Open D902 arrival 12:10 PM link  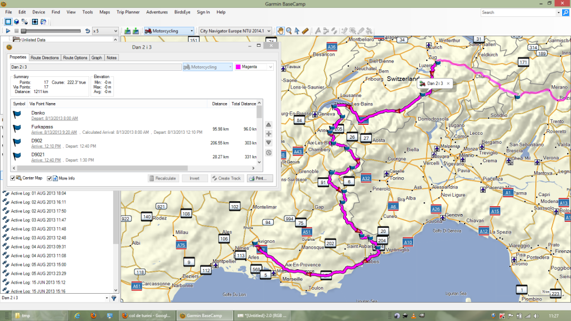click(x=46, y=146)
